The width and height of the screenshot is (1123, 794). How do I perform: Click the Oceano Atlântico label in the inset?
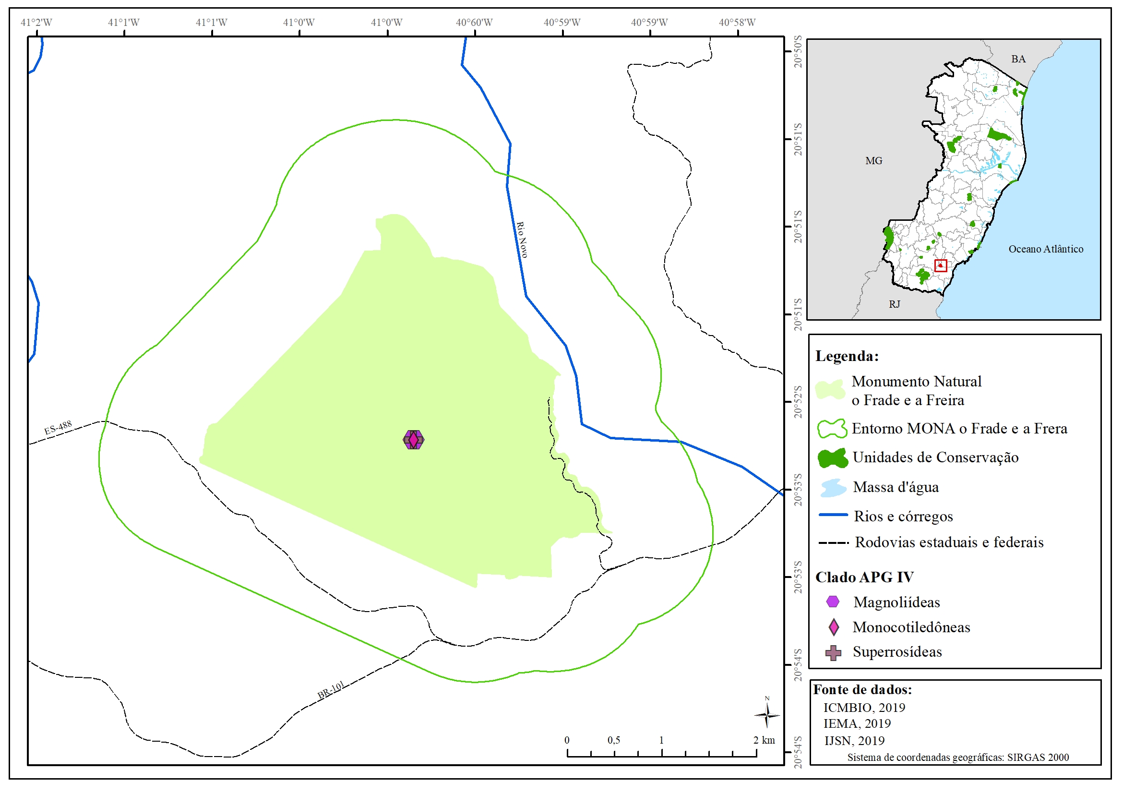(1045, 249)
